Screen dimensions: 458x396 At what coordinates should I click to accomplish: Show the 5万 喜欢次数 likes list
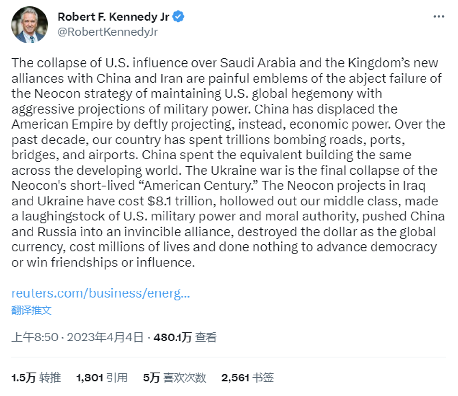pos(175,377)
